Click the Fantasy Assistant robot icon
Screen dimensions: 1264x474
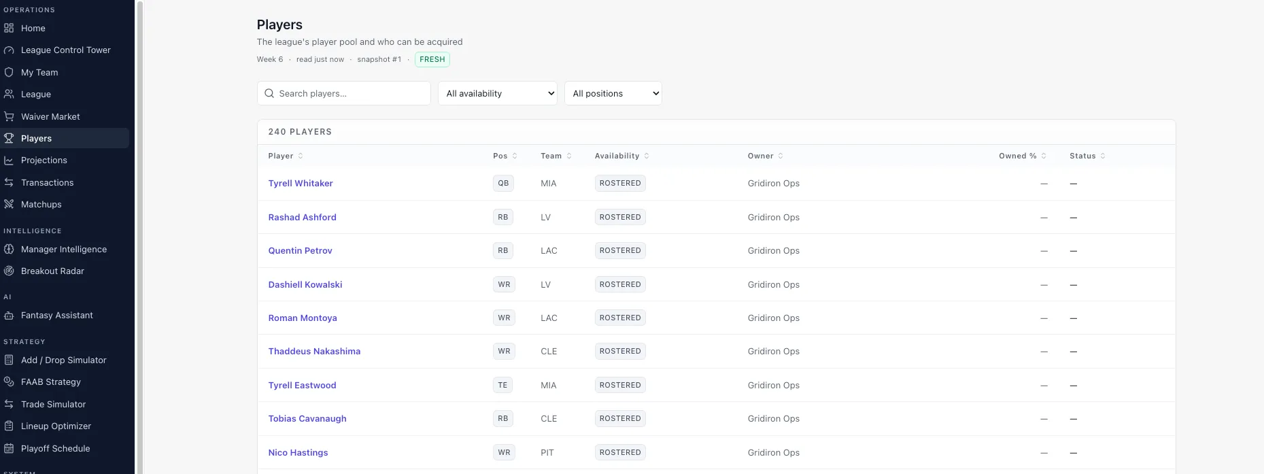pos(9,316)
